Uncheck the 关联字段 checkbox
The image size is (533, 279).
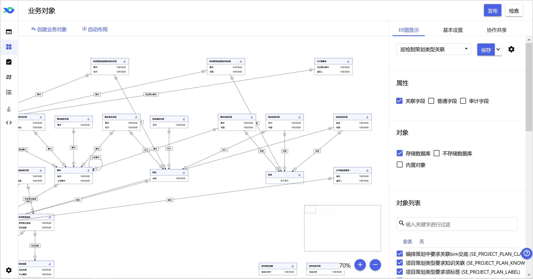tap(399, 101)
